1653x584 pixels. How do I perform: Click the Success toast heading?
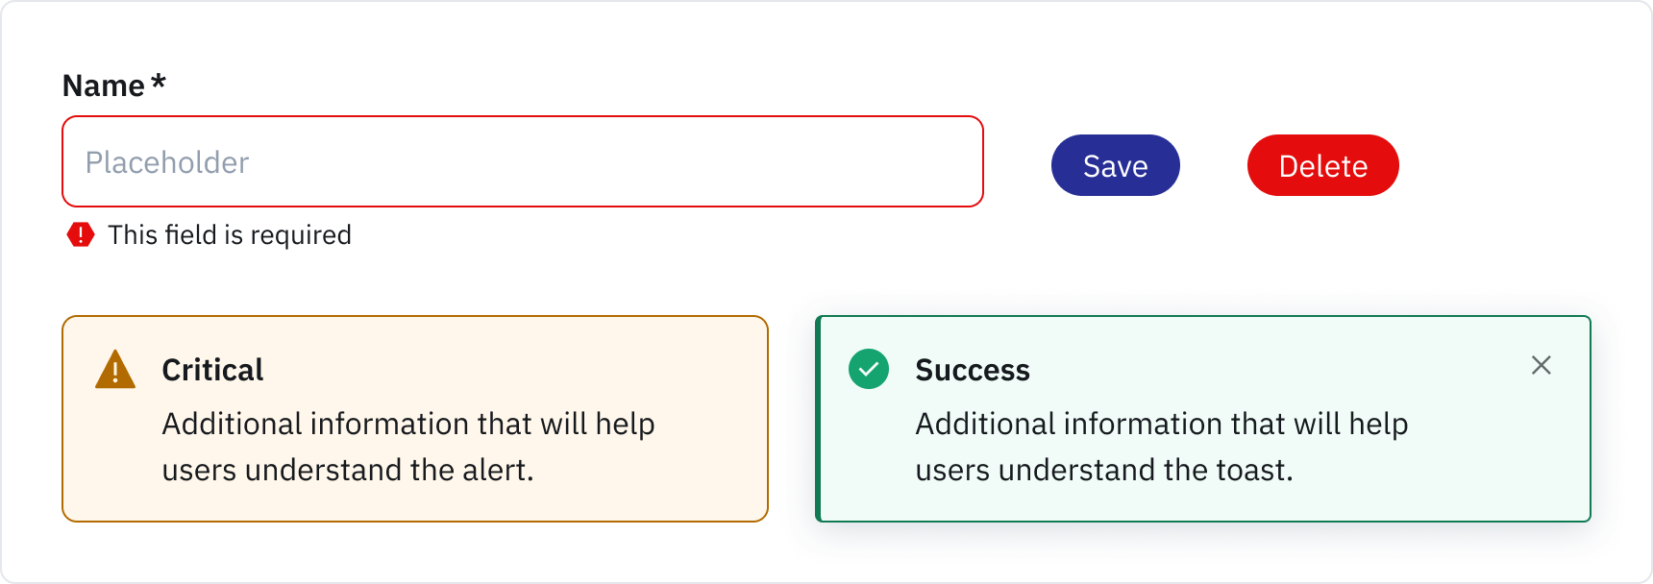point(973,370)
